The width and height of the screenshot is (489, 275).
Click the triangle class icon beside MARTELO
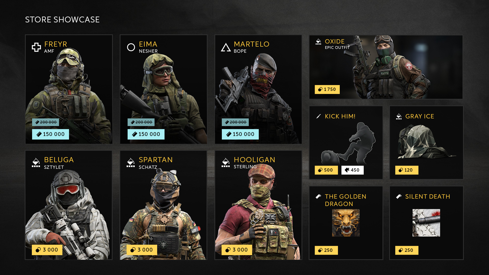[226, 47]
